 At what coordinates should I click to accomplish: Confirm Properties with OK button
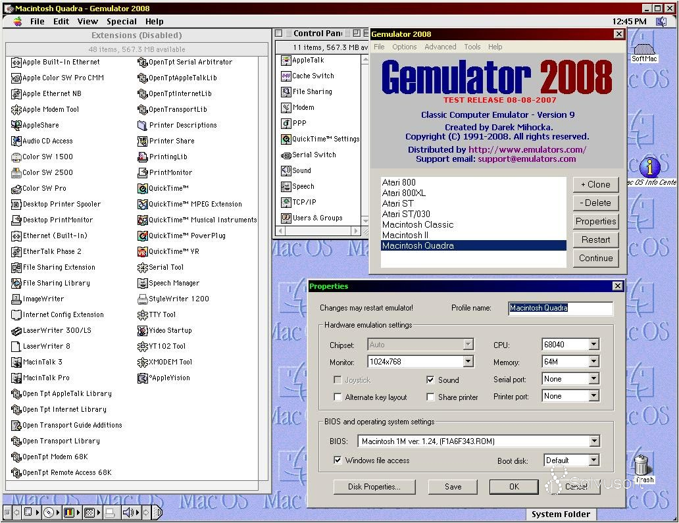coord(514,487)
